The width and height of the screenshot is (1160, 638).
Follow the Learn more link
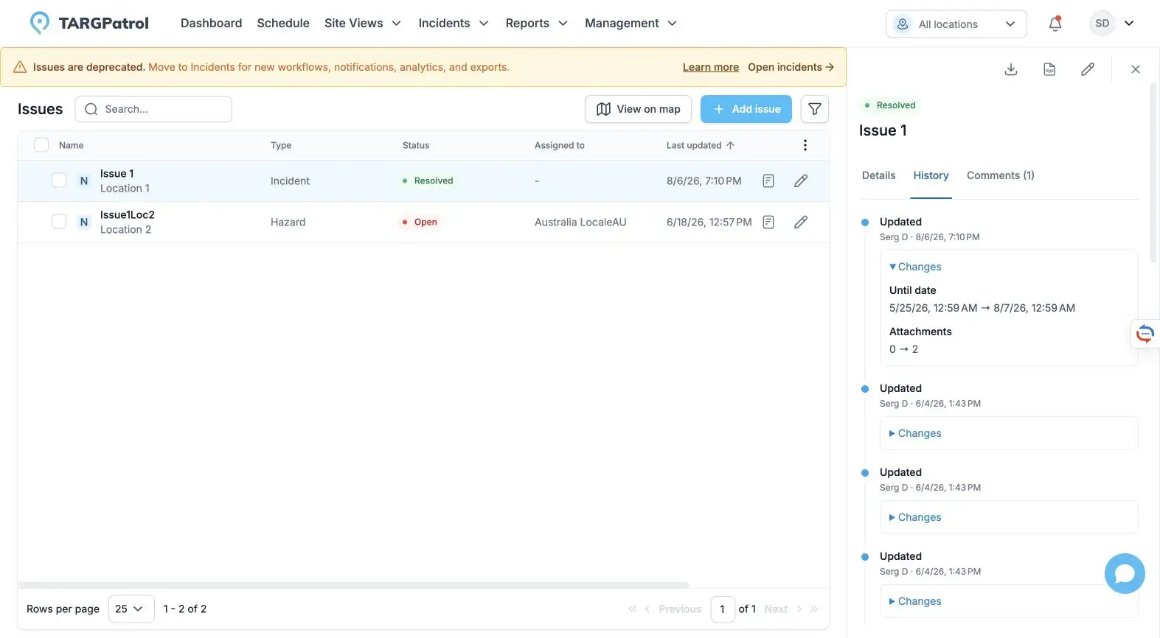coord(710,67)
